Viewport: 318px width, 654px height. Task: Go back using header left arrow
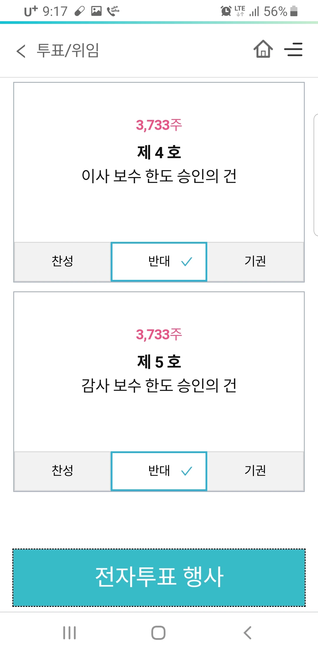tap(21, 51)
